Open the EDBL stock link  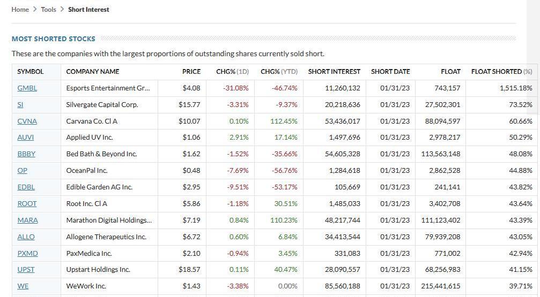(x=26, y=187)
